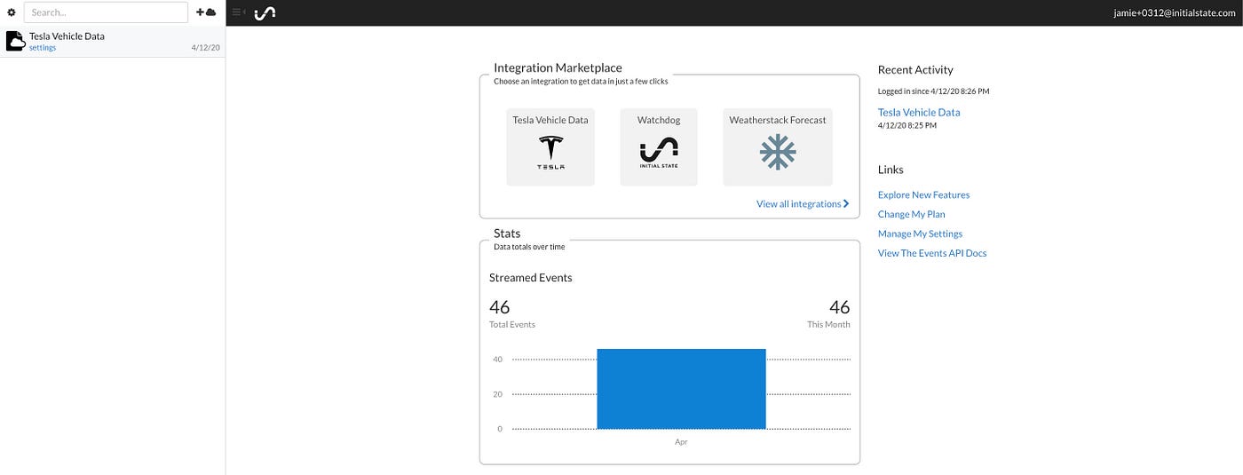Click the Integration Marketplace heading
The height and width of the screenshot is (475, 1243).
558,67
